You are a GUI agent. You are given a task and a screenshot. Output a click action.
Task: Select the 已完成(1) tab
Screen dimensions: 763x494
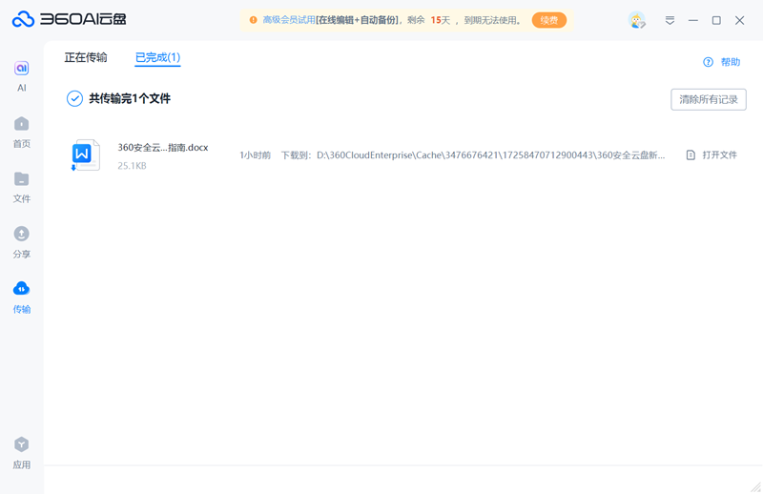[157, 58]
